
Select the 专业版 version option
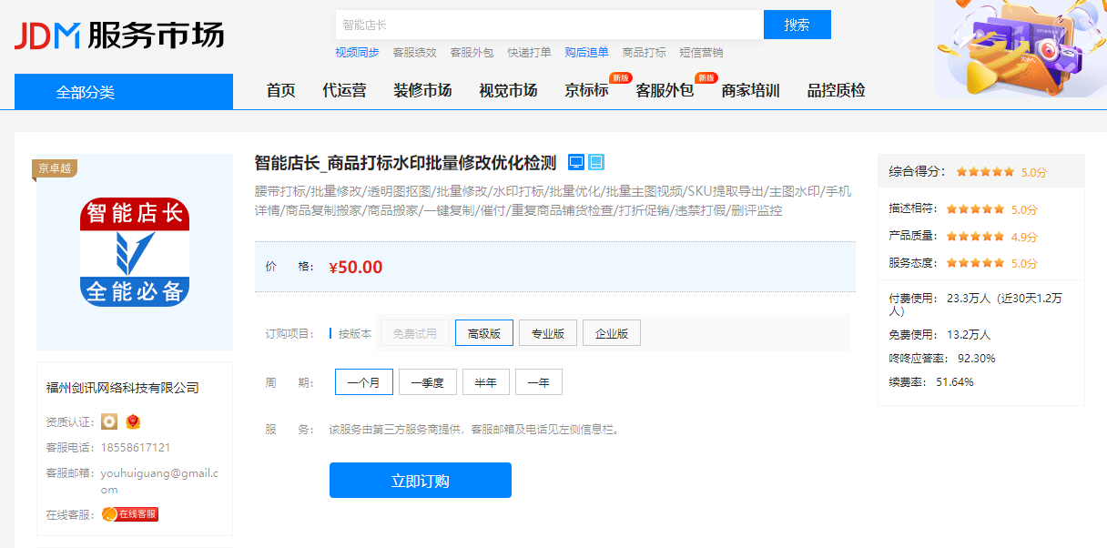[x=548, y=333]
